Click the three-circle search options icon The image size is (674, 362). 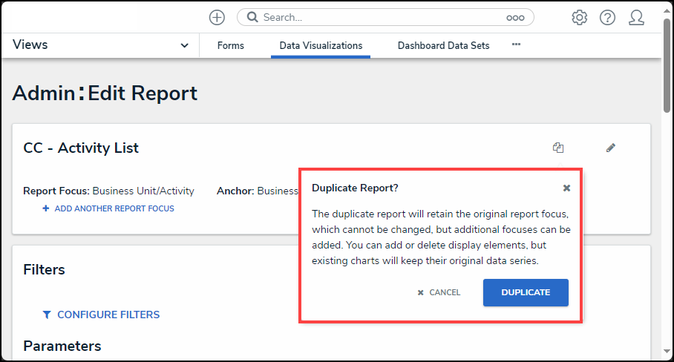coord(515,17)
